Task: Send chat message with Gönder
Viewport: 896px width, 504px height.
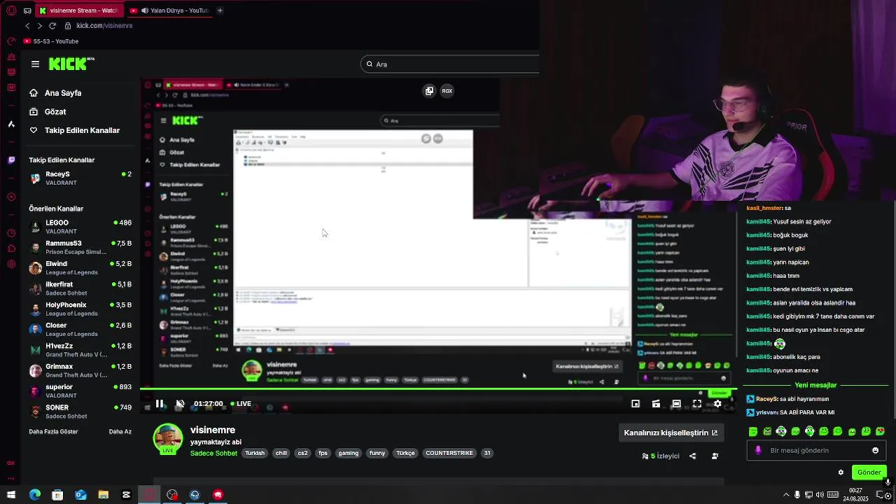Action: pos(869,472)
